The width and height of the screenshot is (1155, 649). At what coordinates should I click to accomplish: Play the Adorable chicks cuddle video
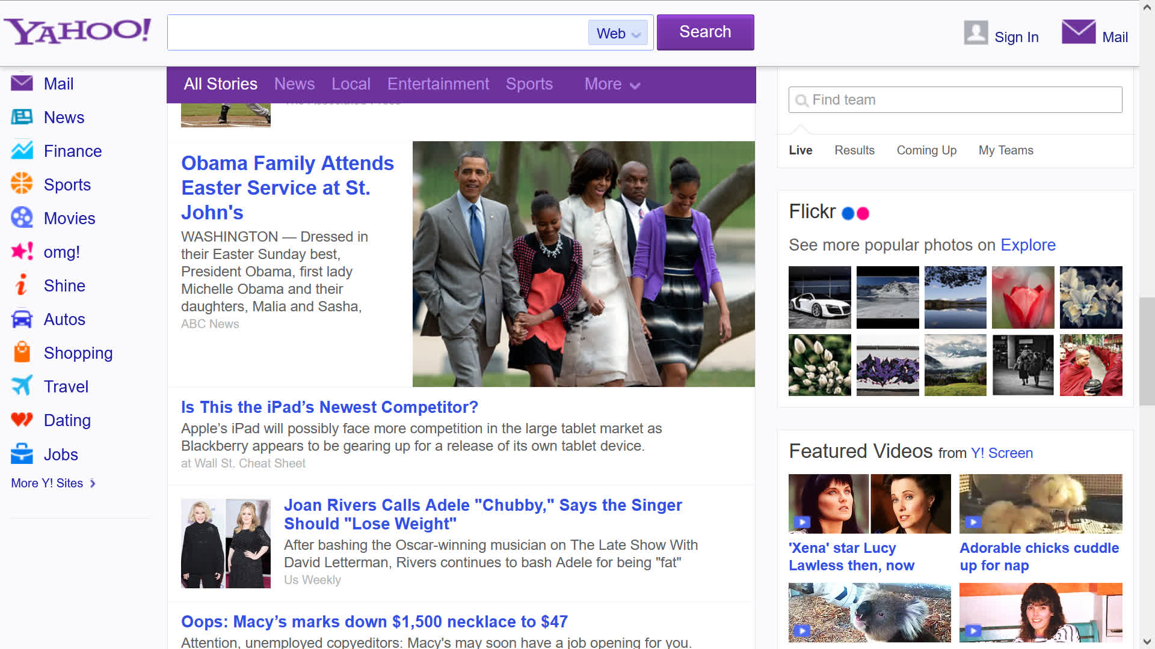(1041, 504)
